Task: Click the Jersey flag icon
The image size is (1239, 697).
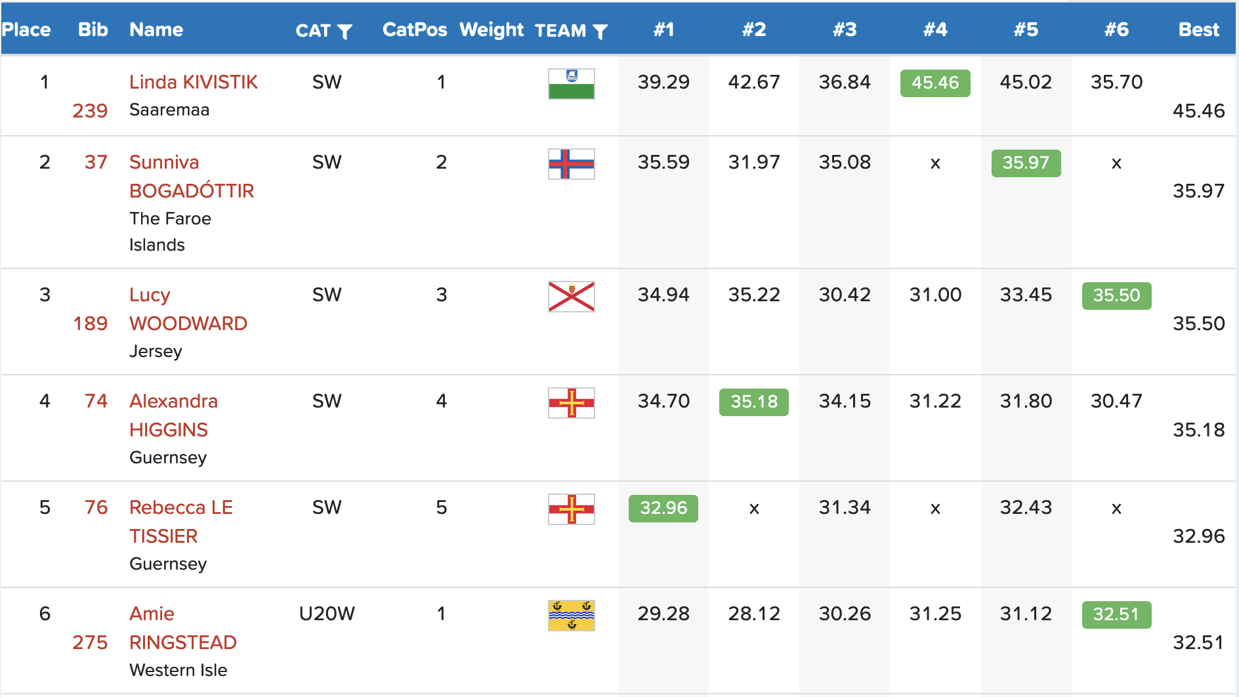Action: click(x=571, y=297)
